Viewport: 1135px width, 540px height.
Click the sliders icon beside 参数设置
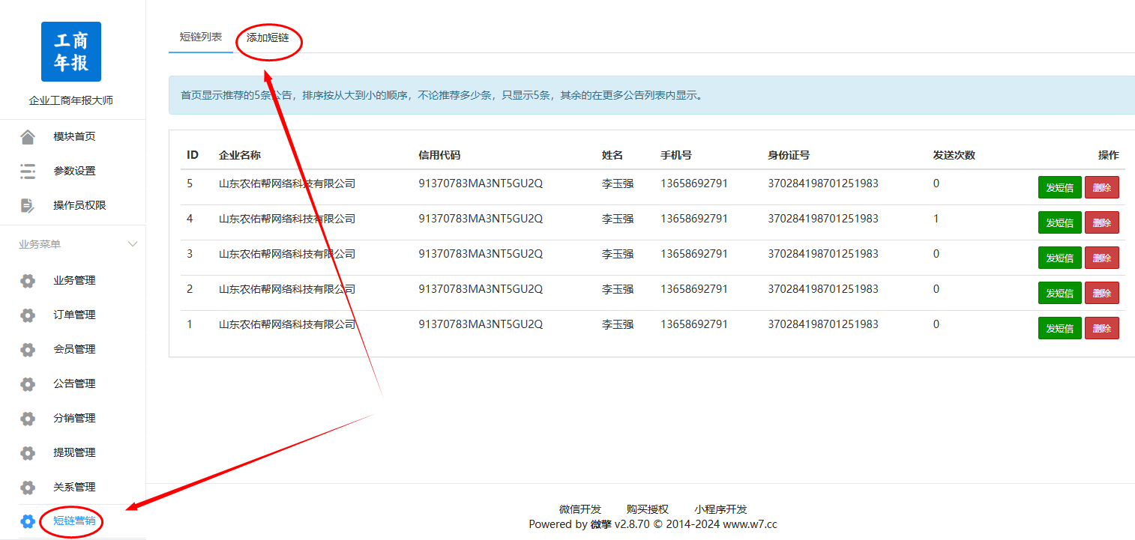click(28, 172)
